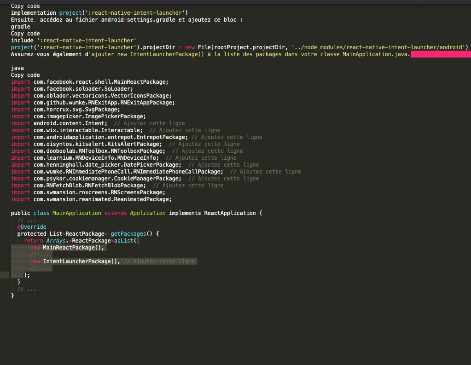Click the SvgPackage import line

click(x=65, y=110)
